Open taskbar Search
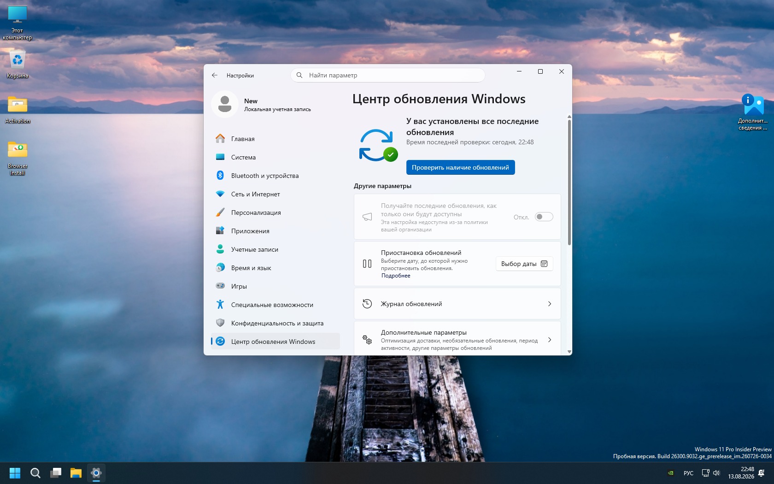The image size is (774, 484). click(x=35, y=473)
